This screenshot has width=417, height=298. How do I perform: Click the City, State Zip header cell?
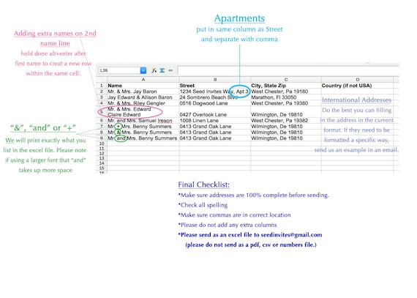pyautogui.click(x=286, y=86)
